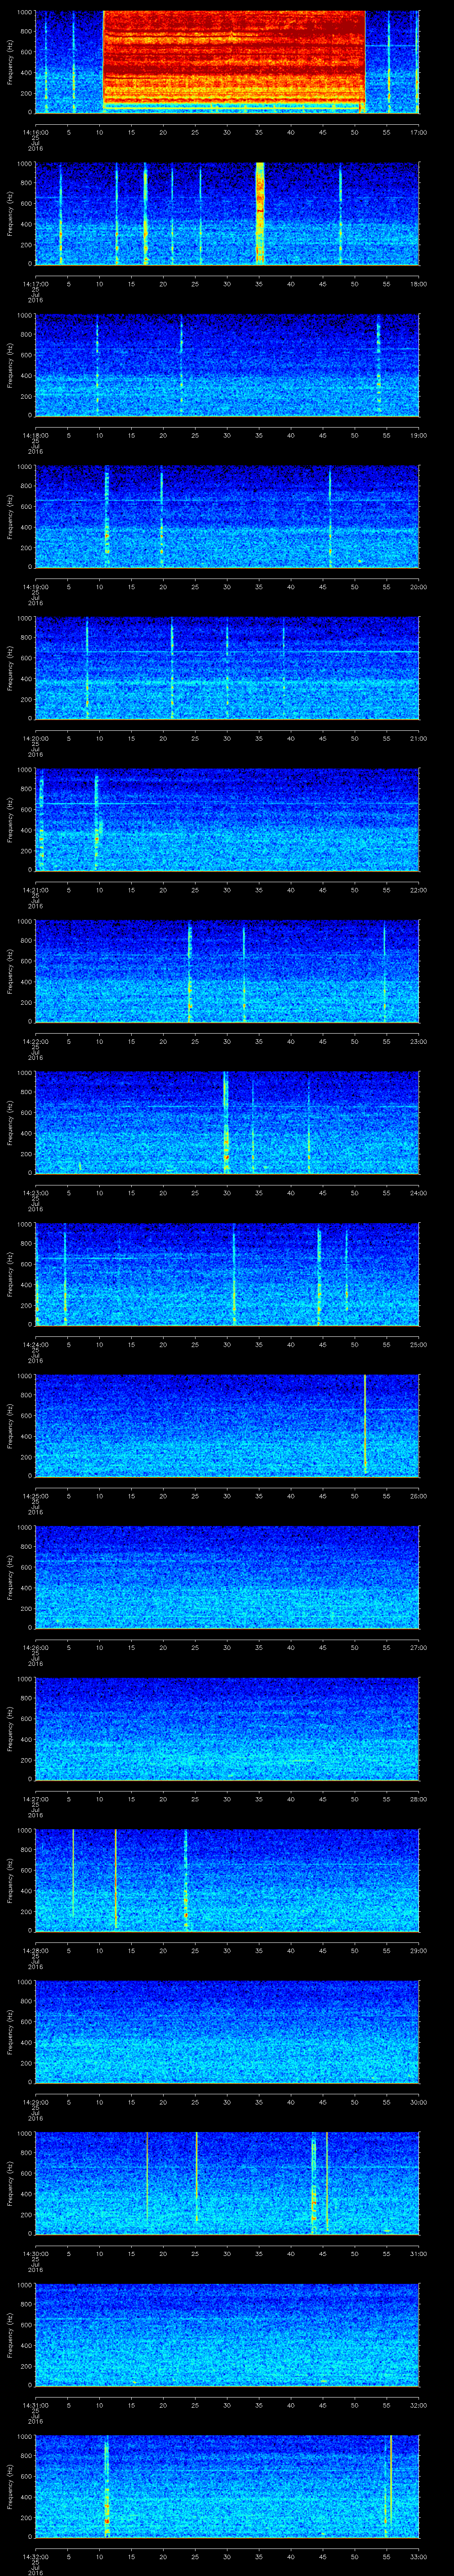Click the 14:26:00 start time label

35,1647
